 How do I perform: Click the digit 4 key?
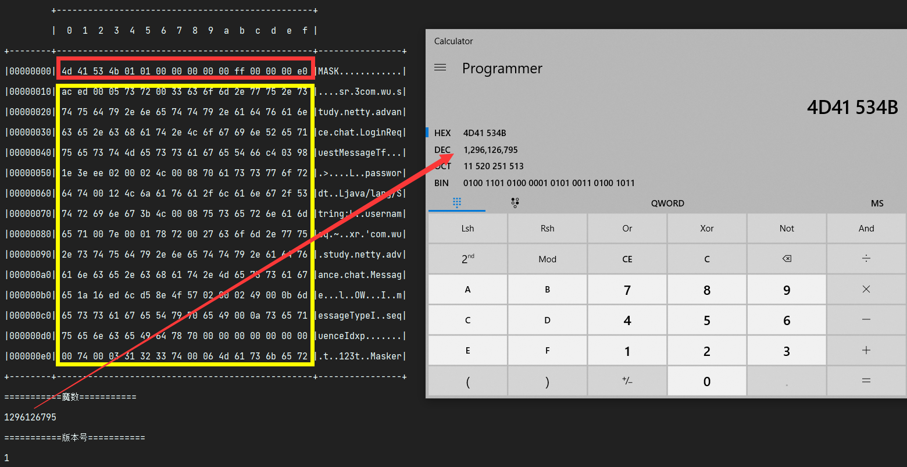pos(627,320)
